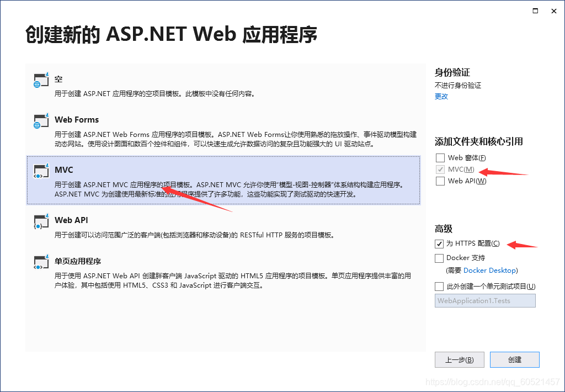The width and height of the screenshot is (565, 392).
Task: Select the Web API template title
Action: click(71, 220)
